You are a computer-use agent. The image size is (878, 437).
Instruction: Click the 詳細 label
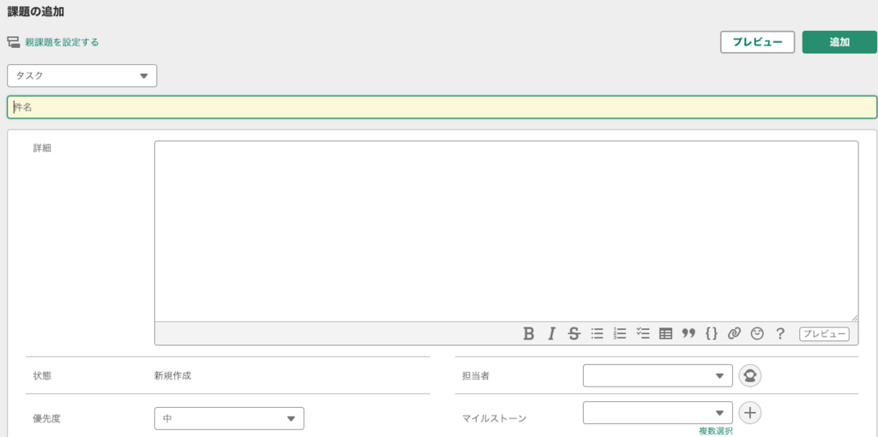(x=42, y=148)
